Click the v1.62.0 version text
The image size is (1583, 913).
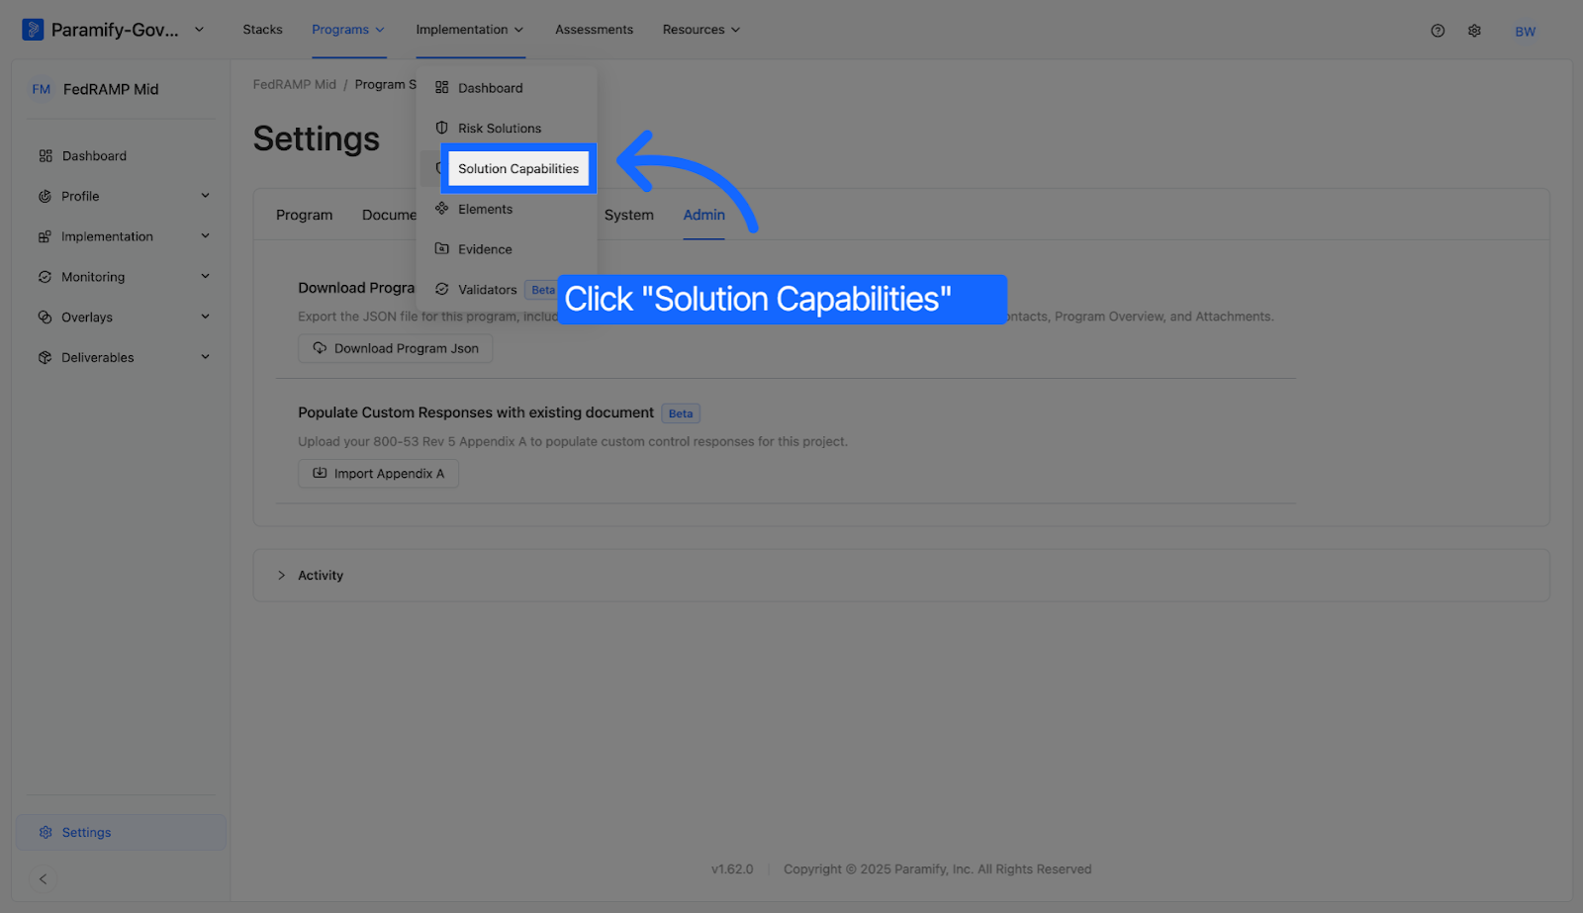coord(732,869)
